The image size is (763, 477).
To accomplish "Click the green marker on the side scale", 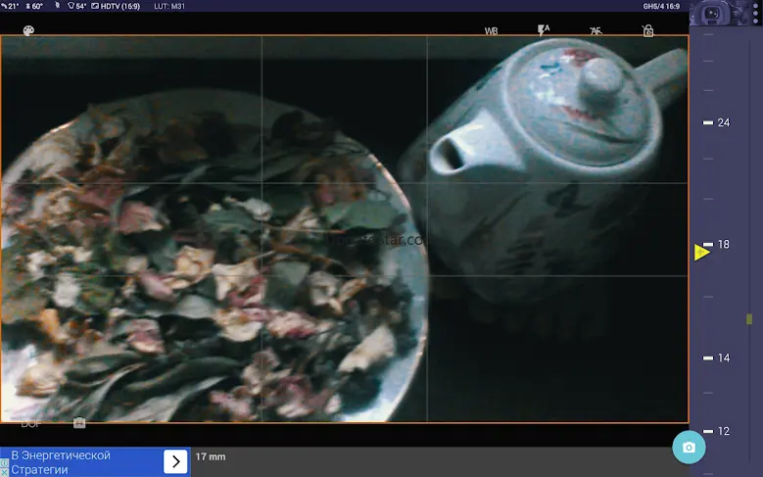I will click(x=749, y=319).
